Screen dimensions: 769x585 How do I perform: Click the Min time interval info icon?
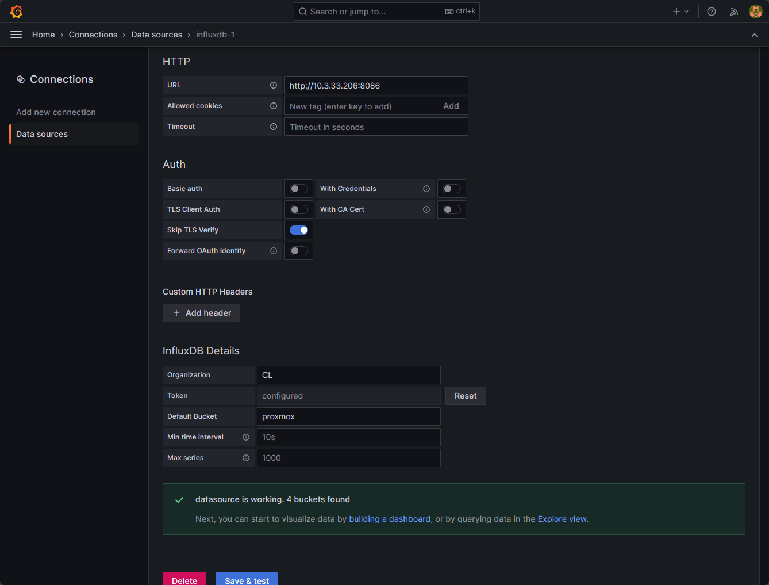[x=246, y=437]
